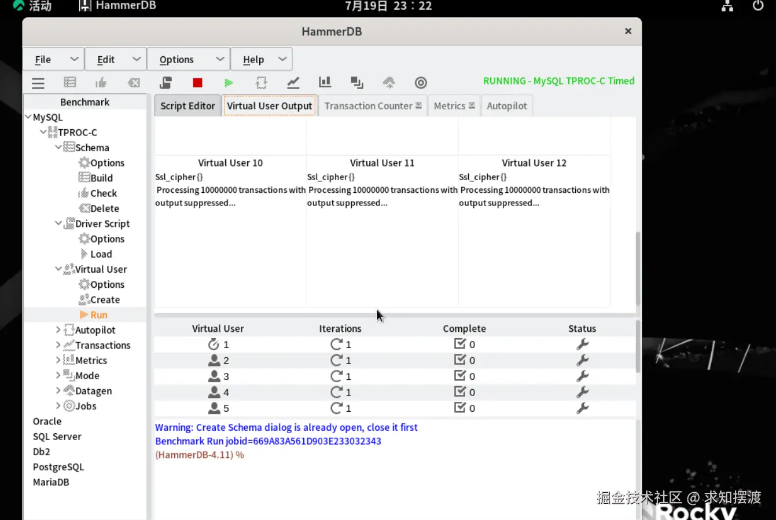Click the Iterations column header
Viewport: 776px width, 520px height.
[x=340, y=328]
